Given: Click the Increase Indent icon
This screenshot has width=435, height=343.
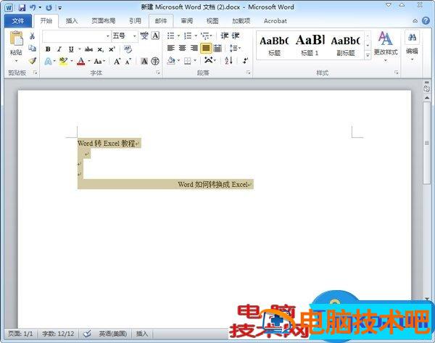Looking at the screenshot, I should (x=236, y=36).
